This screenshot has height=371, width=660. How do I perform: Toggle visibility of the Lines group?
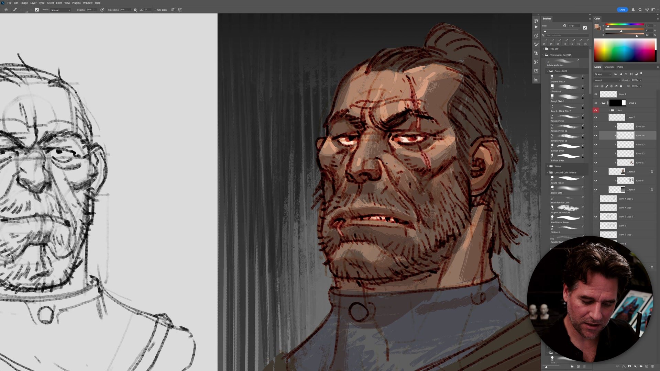click(596, 110)
